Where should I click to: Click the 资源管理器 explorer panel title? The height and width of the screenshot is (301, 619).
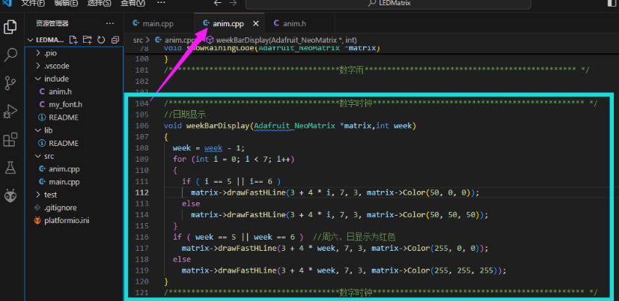click(x=52, y=23)
